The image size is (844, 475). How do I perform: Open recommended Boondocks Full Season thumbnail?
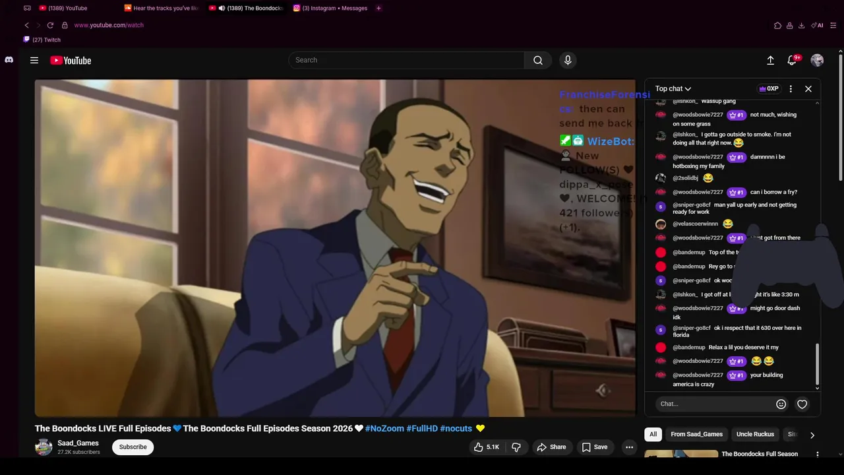tap(681, 455)
